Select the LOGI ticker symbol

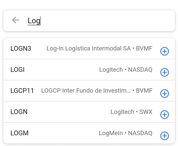coord(18,70)
